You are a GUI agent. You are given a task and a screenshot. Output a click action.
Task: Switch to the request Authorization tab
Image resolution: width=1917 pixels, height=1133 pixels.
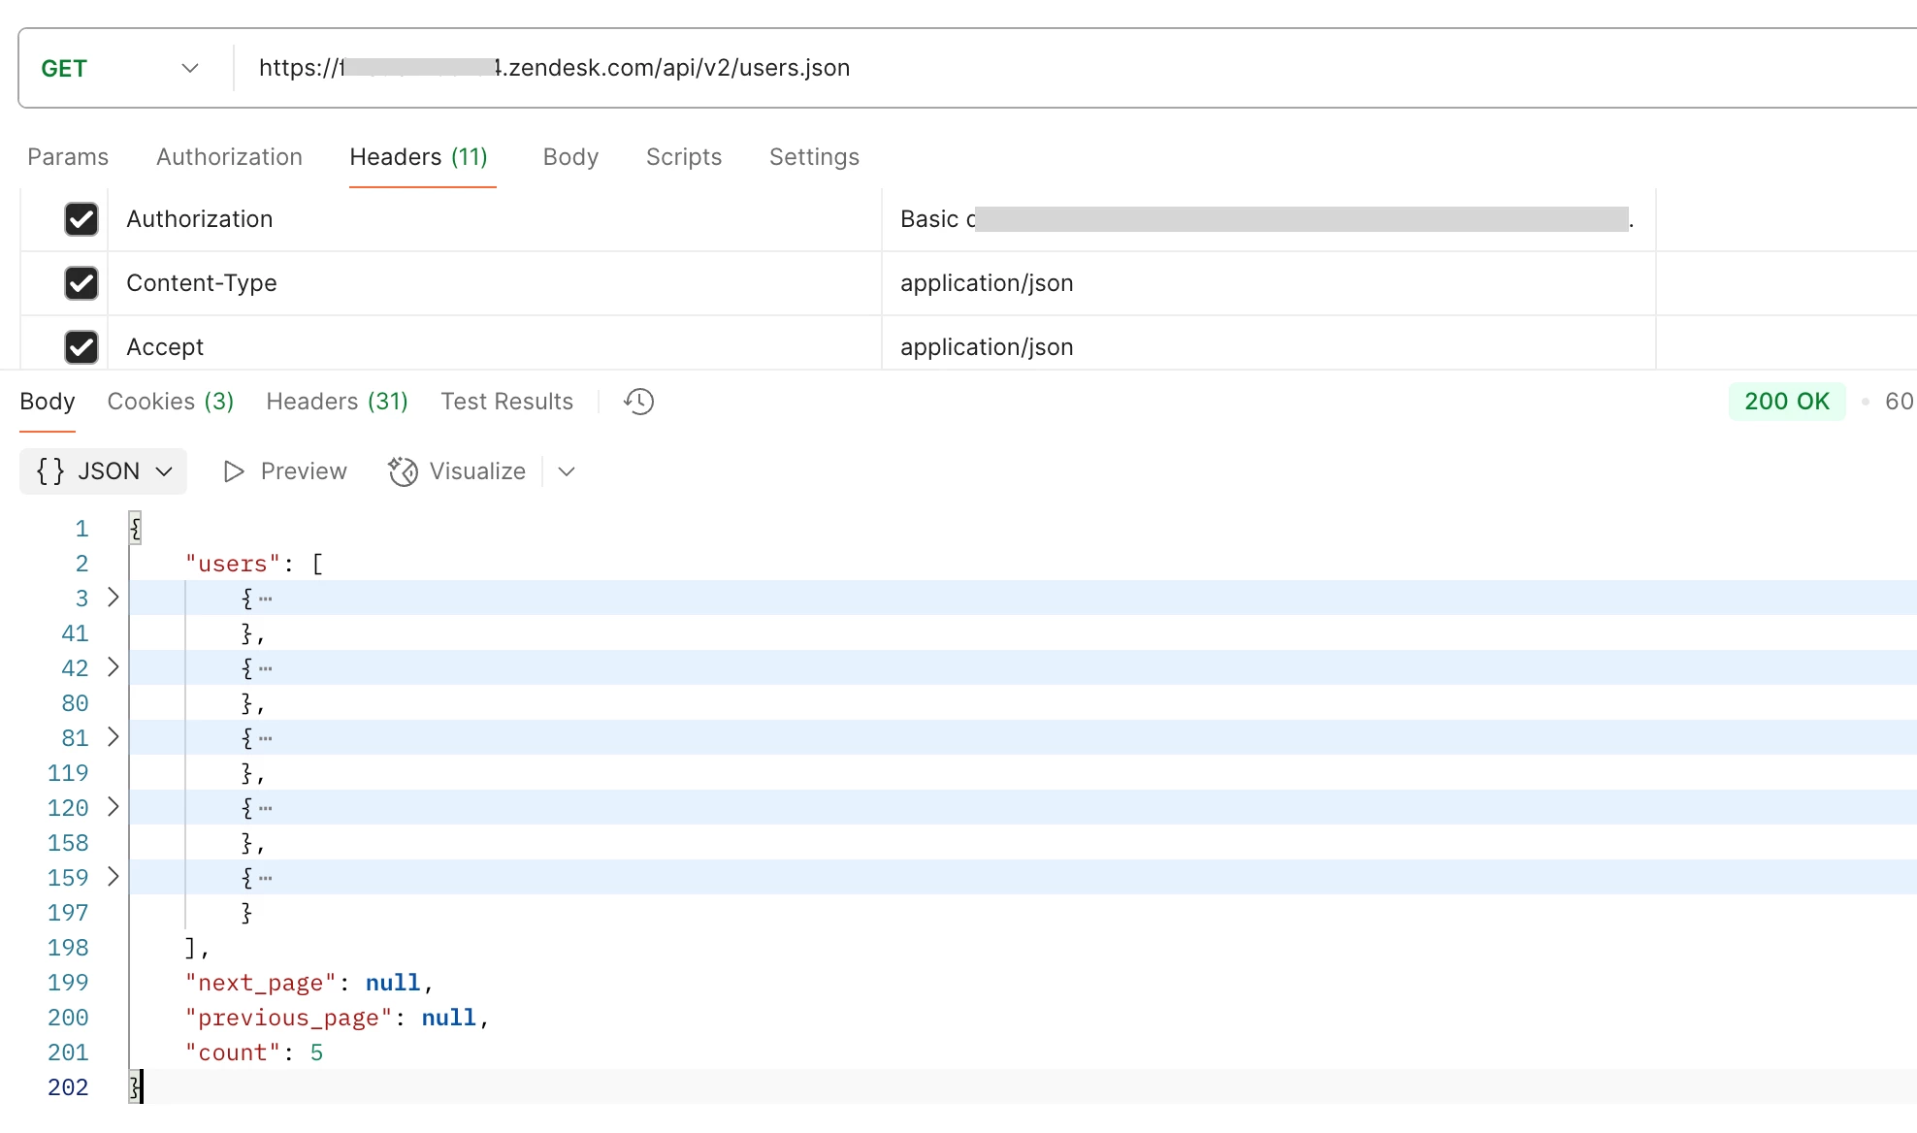(229, 157)
